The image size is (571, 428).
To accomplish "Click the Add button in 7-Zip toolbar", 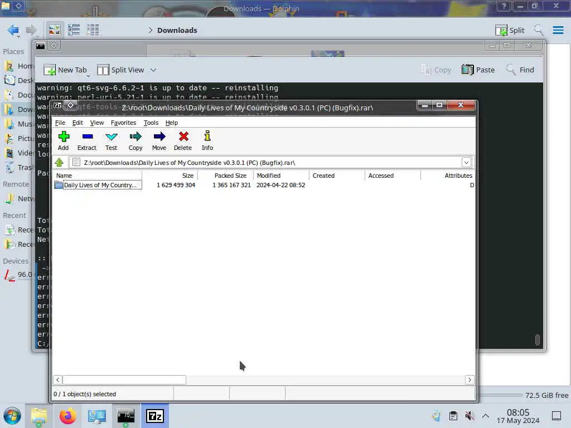I will pos(64,140).
